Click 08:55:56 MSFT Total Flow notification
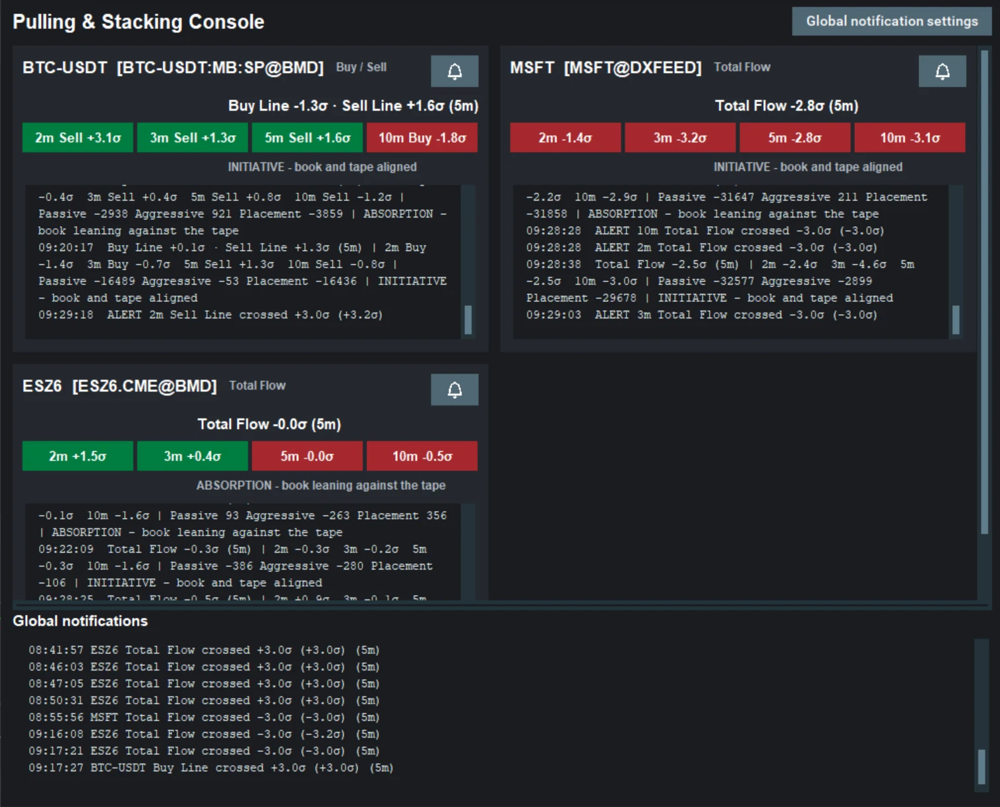Viewport: 1000px width, 807px height. tap(204, 717)
